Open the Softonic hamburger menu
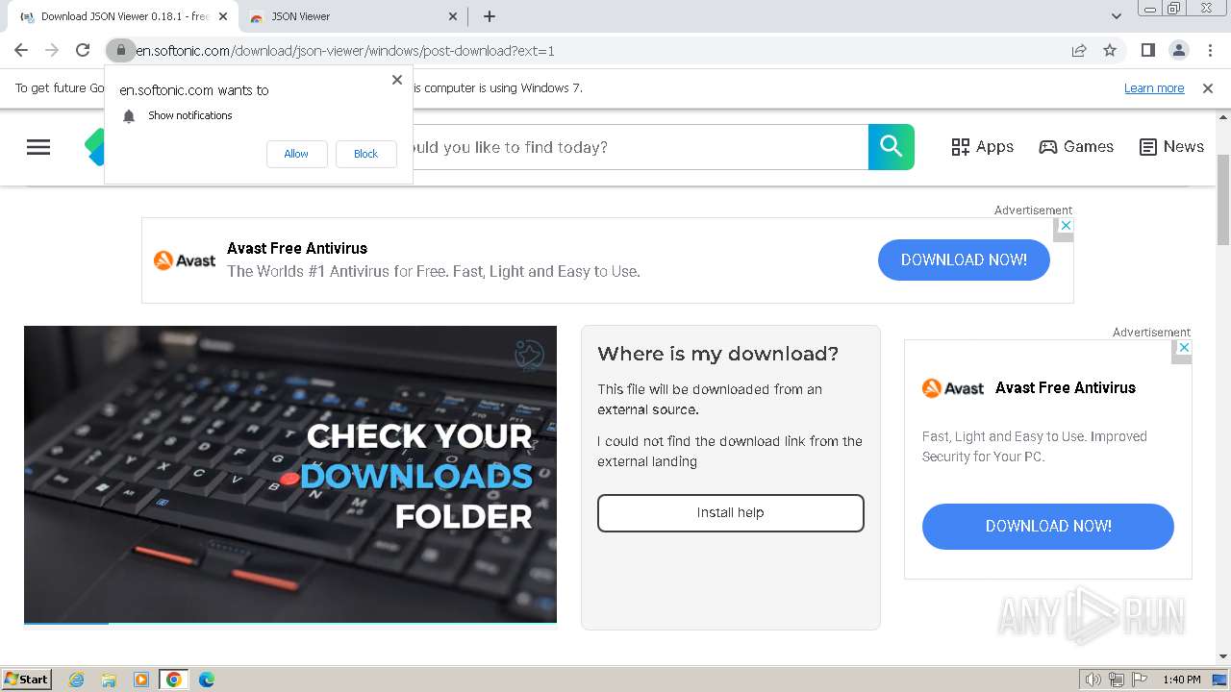1231x692 pixels. (x=38, y=147)
